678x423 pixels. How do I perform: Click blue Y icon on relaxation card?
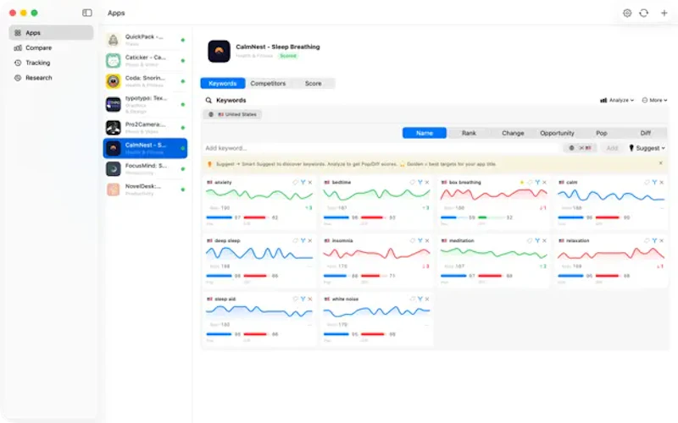click(654, 240)
